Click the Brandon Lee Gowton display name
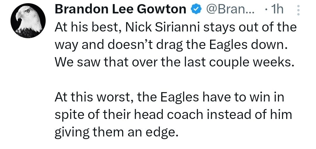The width and height of the screenshot is (316, 149). pyautogui.click(x=121, y=10)
